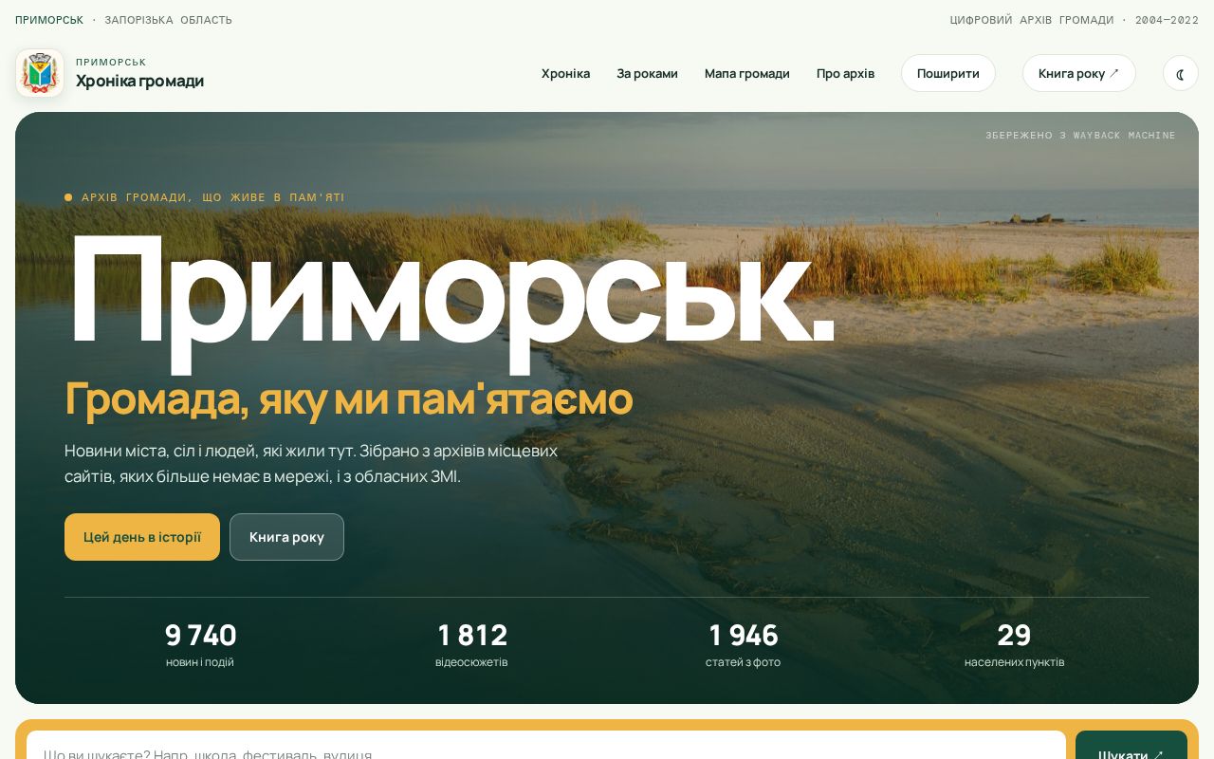Click 'ЗБЕРЕЖЕНО З WAYBACK MACHINE' caption
This screenshot has width=1214, height=759.
[1080, 136]
